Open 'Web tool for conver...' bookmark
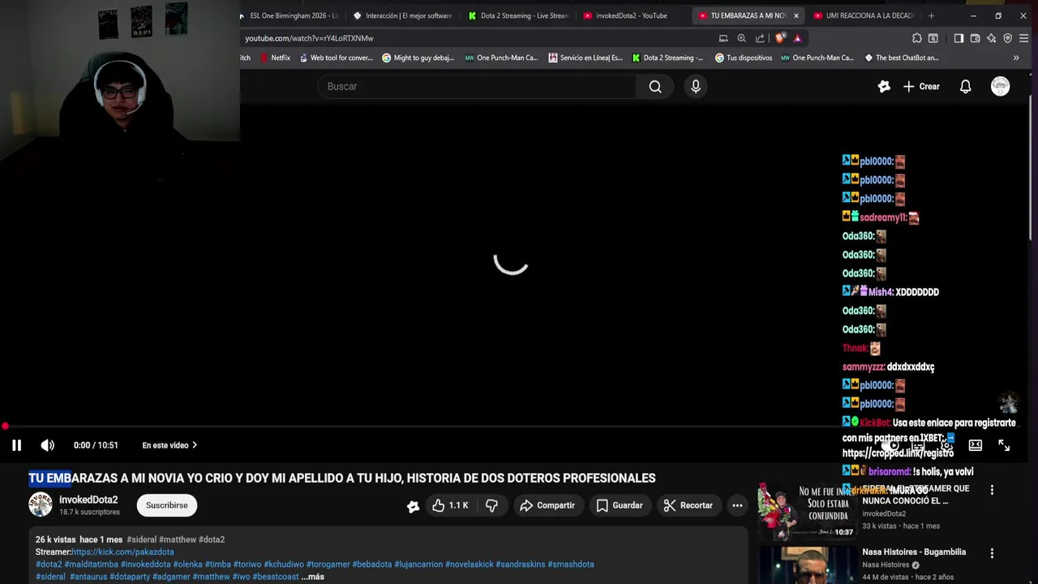Image resolution: width=1038 pixels, height=584 pixels. [336, 58]
